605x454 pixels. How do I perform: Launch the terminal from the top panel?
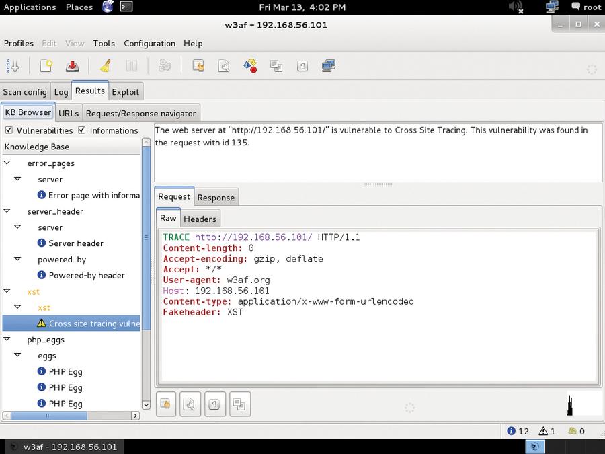[126, 7]
